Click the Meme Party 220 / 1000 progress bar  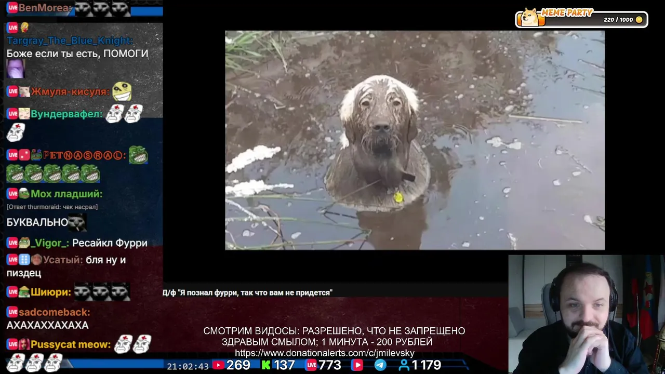click(581, 20)
